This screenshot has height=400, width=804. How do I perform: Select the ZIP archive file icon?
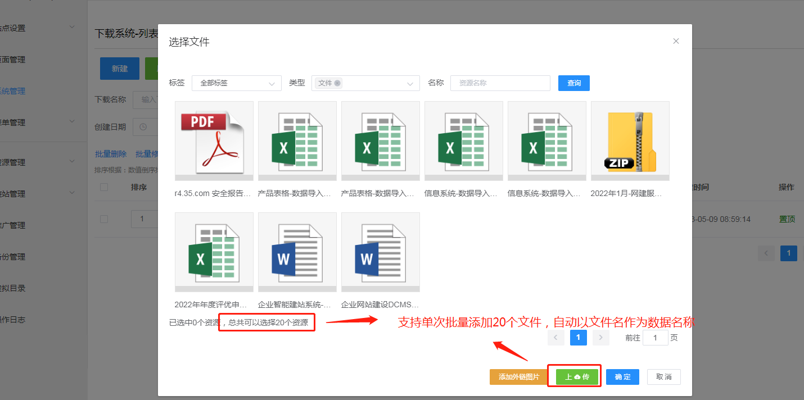[630, 140]
